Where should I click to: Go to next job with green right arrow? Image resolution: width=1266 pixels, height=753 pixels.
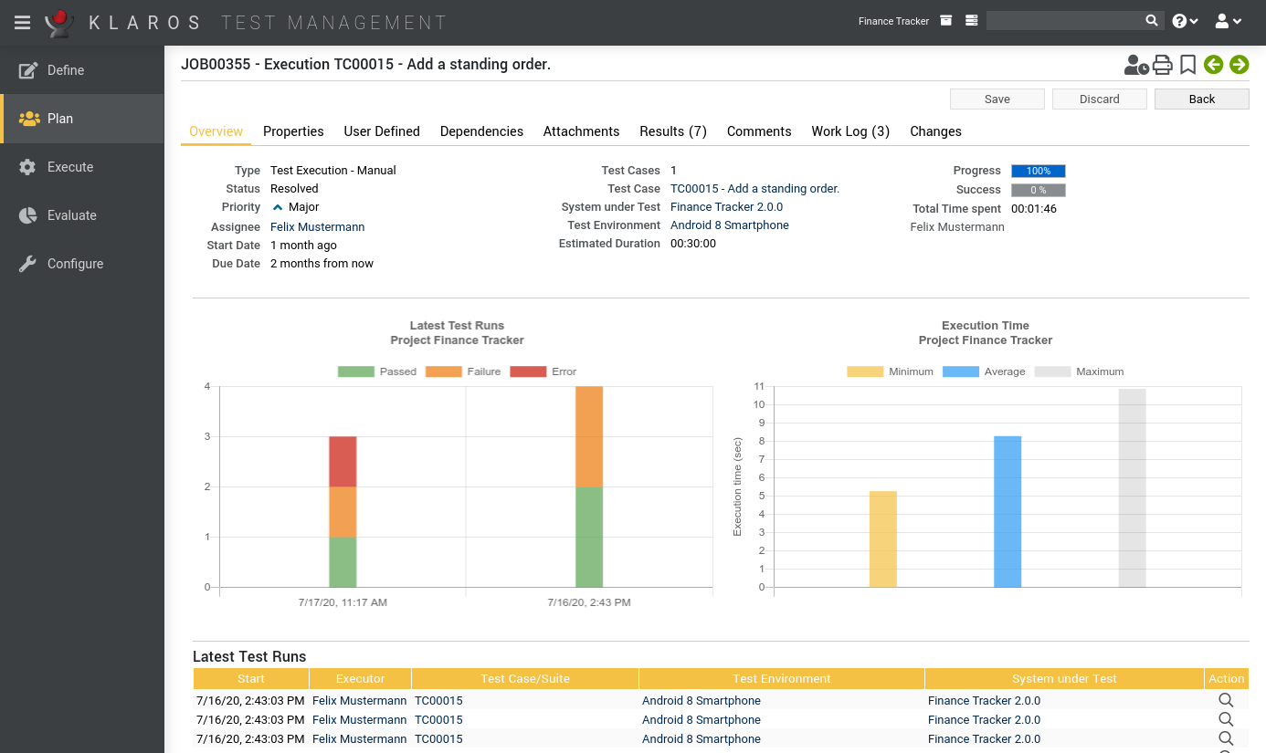point(1239,64)
